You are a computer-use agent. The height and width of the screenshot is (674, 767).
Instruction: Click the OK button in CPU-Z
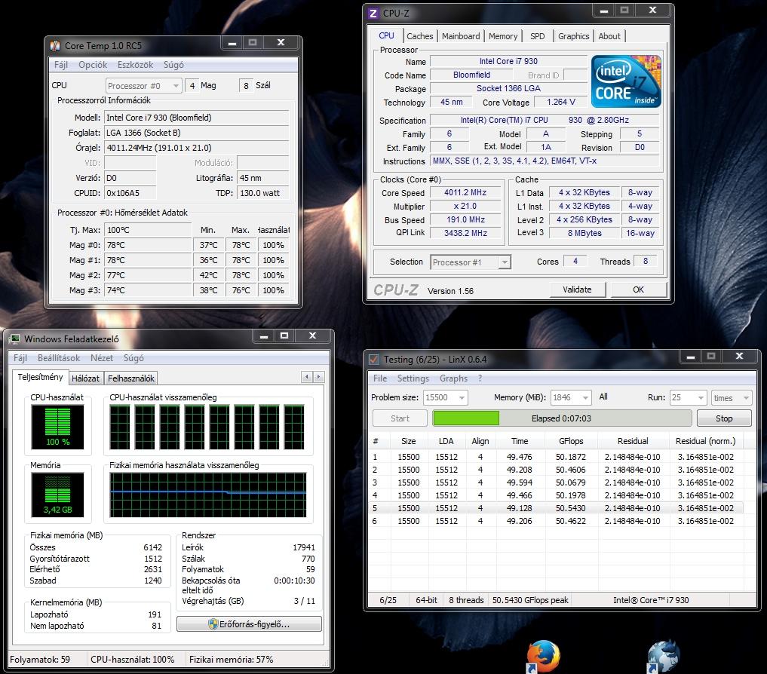tap(638, 290)
